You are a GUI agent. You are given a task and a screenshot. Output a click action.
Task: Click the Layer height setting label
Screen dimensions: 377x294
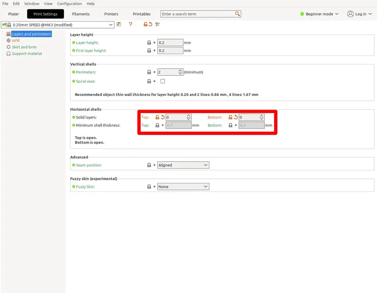click(x=87, y=43)
